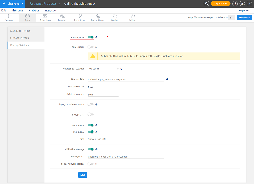Click the Save button
This screenshot has width=254, height=184.
point(83,175)
